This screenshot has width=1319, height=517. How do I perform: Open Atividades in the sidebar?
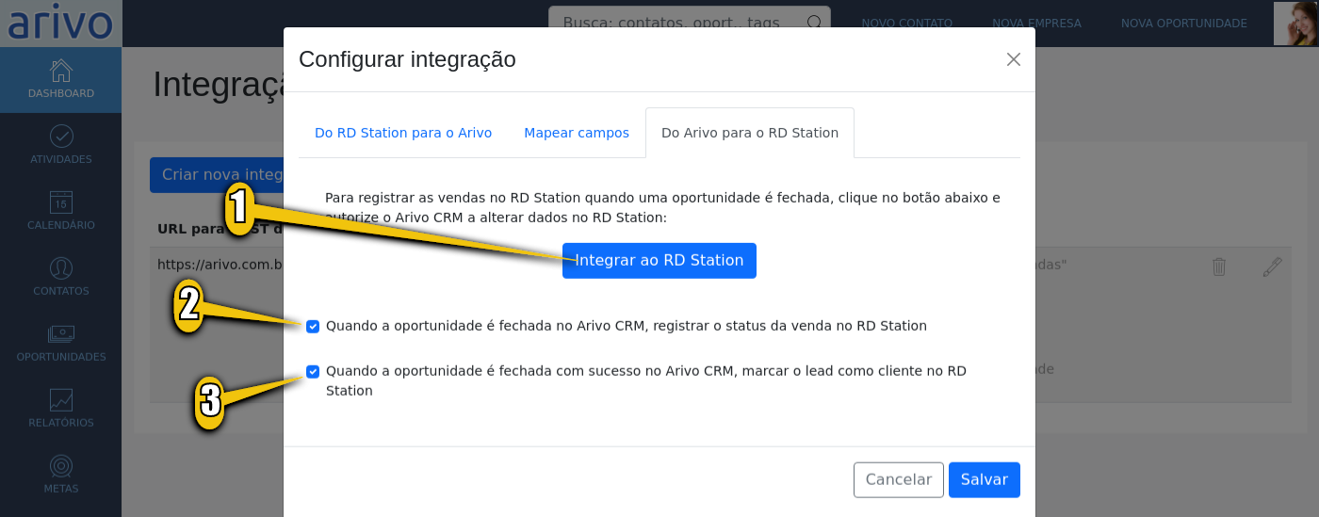60,146
